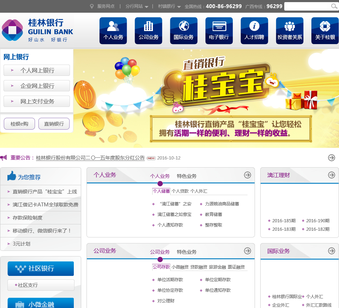Click the search magnifier icon

334,6
